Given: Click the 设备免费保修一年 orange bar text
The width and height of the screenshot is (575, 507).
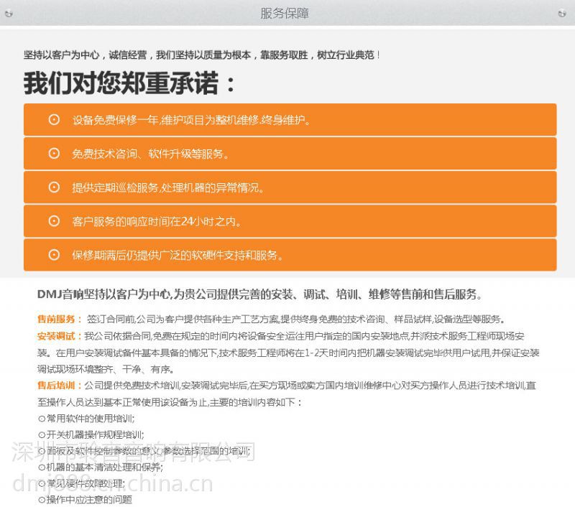Looking at the screenshot, I should pyautogui.click(x=191, y=120).
